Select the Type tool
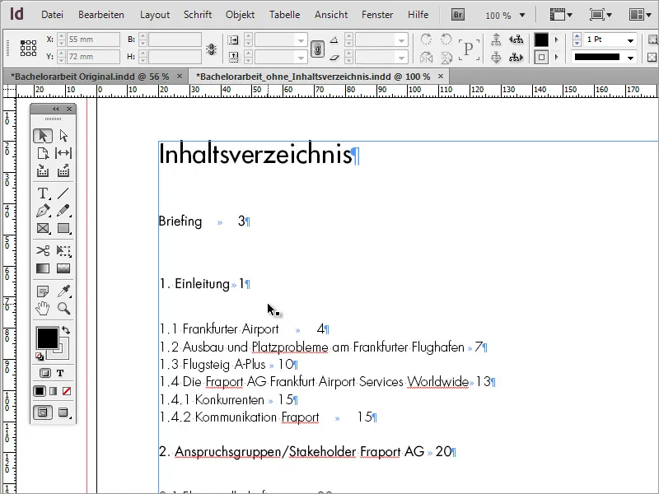659x494 pixels. point(43,193)
